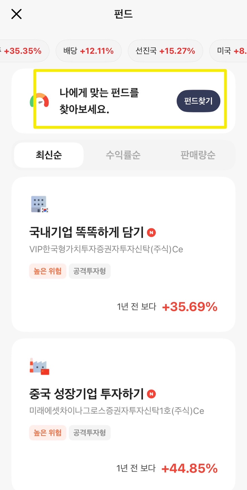Screen dimensions: 247x490
Task: Switch to the 판매량순 tab
Action: [198, 155]
